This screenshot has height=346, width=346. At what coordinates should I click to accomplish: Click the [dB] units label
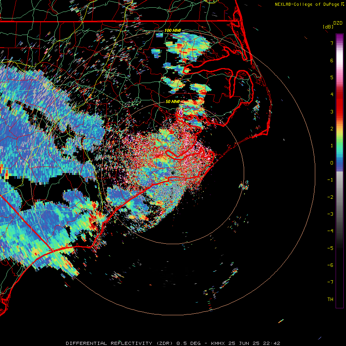328,27
